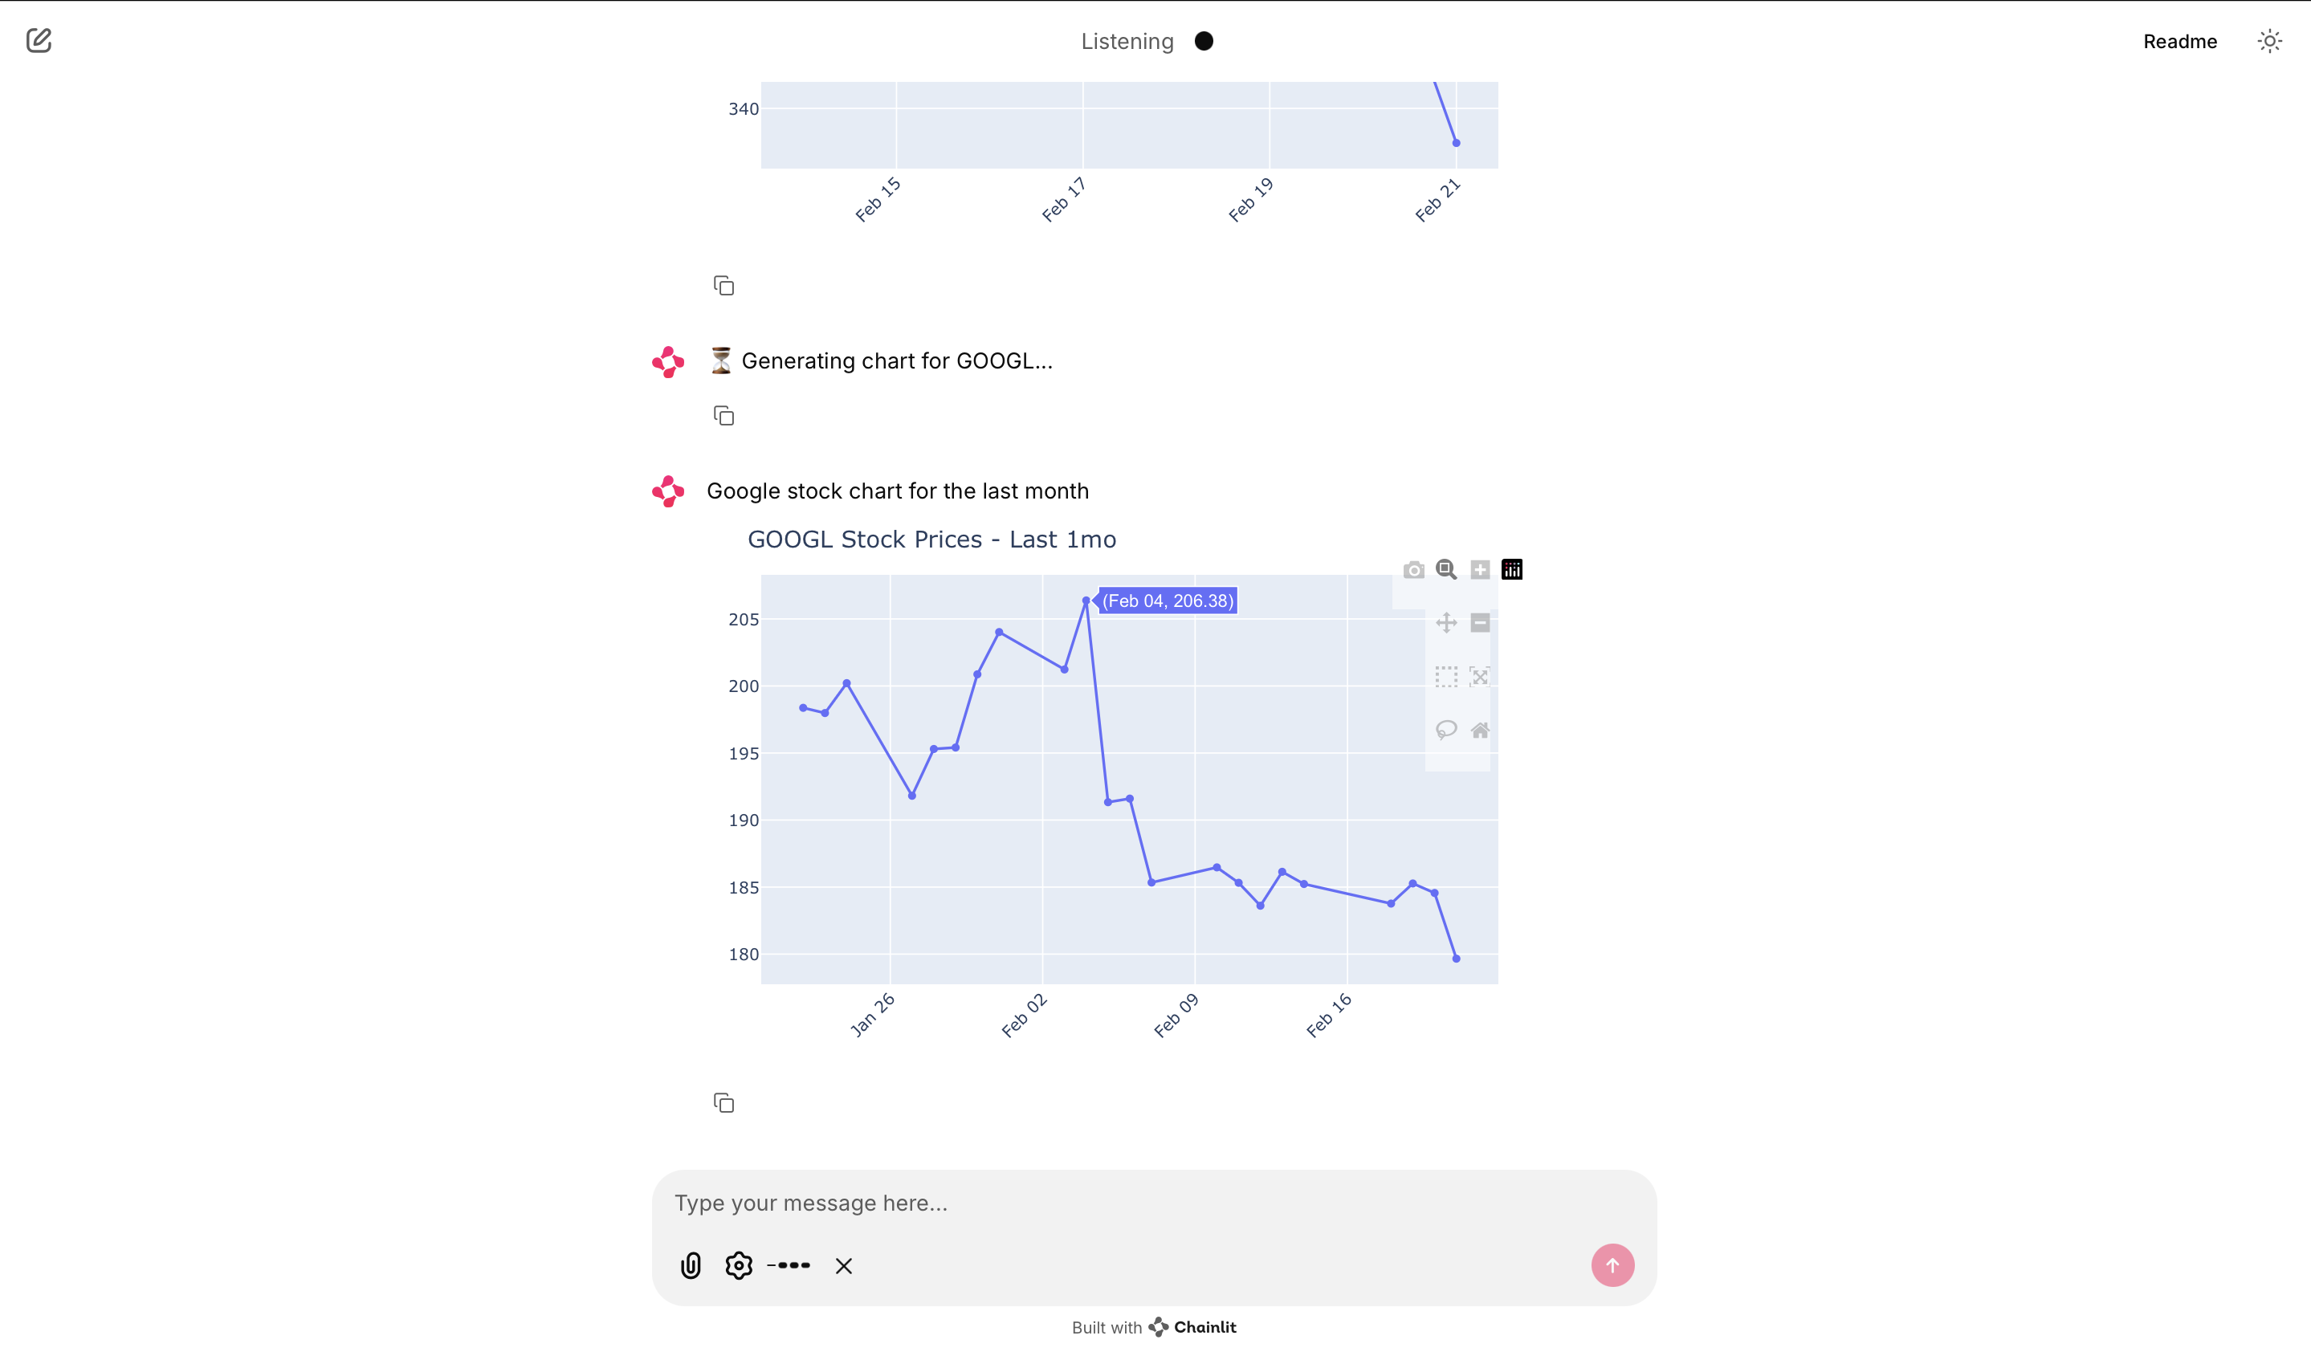Select the box select tool
Viewport: 2311px width, 1360px height.
click(1446, 677)
